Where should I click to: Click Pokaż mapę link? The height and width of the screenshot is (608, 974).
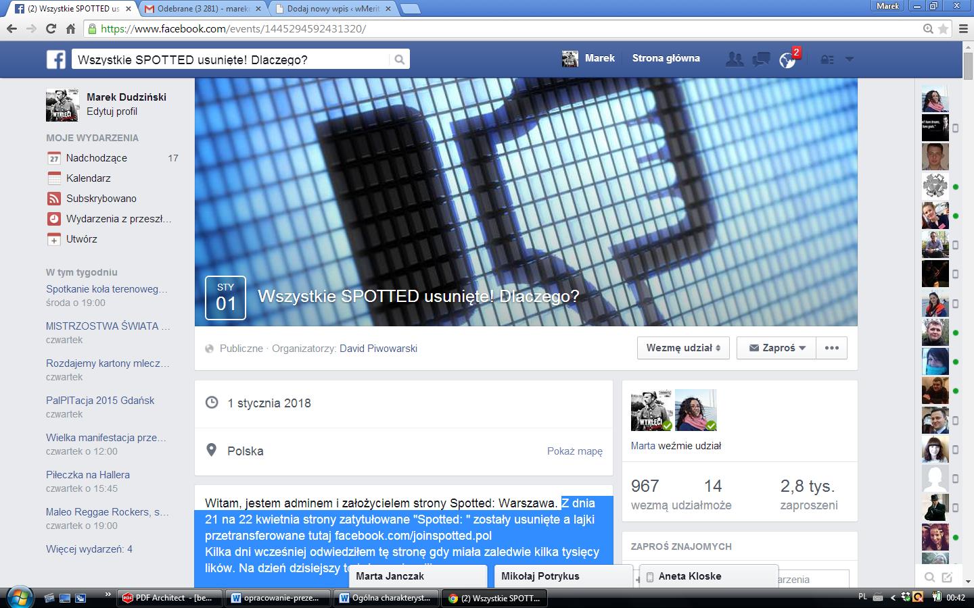point(574,451)
